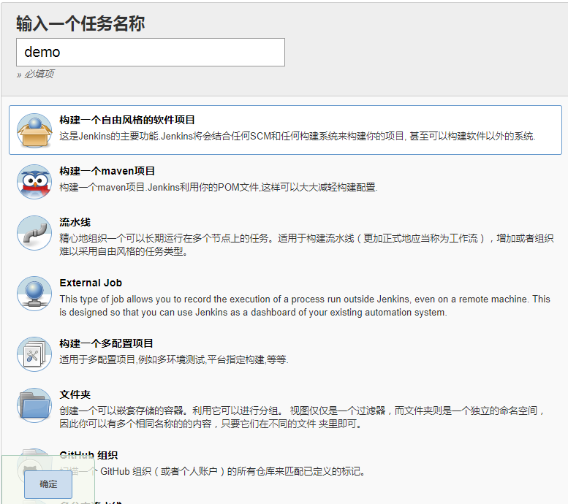The width and height of the screenshot is (568, 504).
Task: Click the maven description mentioning POM文件
Action: click(x=219, y=187)
